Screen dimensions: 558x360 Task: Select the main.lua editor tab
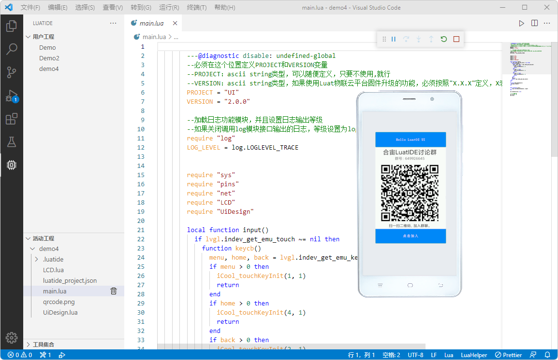click(154, 23)
